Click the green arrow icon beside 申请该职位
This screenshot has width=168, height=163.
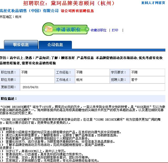[x=86, y=30]
